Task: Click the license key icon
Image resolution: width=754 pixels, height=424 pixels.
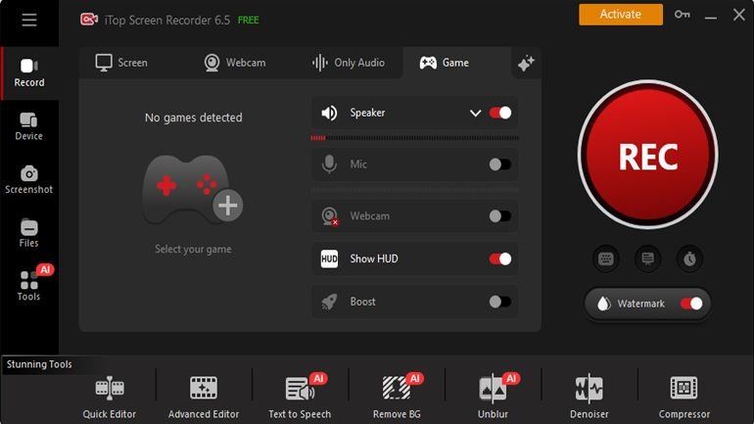Action: [682, 15]
